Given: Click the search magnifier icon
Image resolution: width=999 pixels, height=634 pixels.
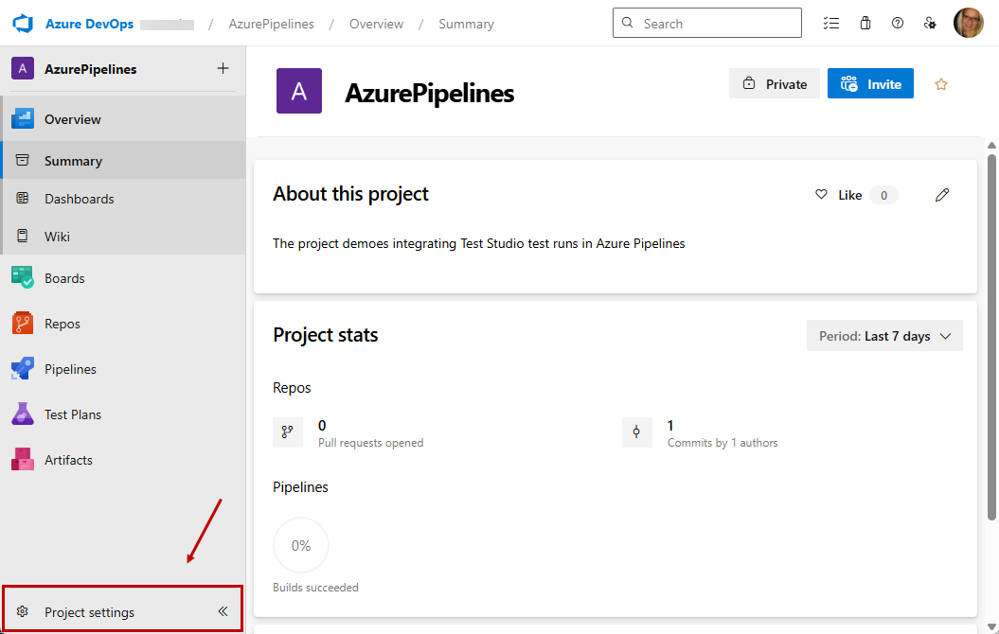Looking at the screenshot, I should [x=628, y=23].
